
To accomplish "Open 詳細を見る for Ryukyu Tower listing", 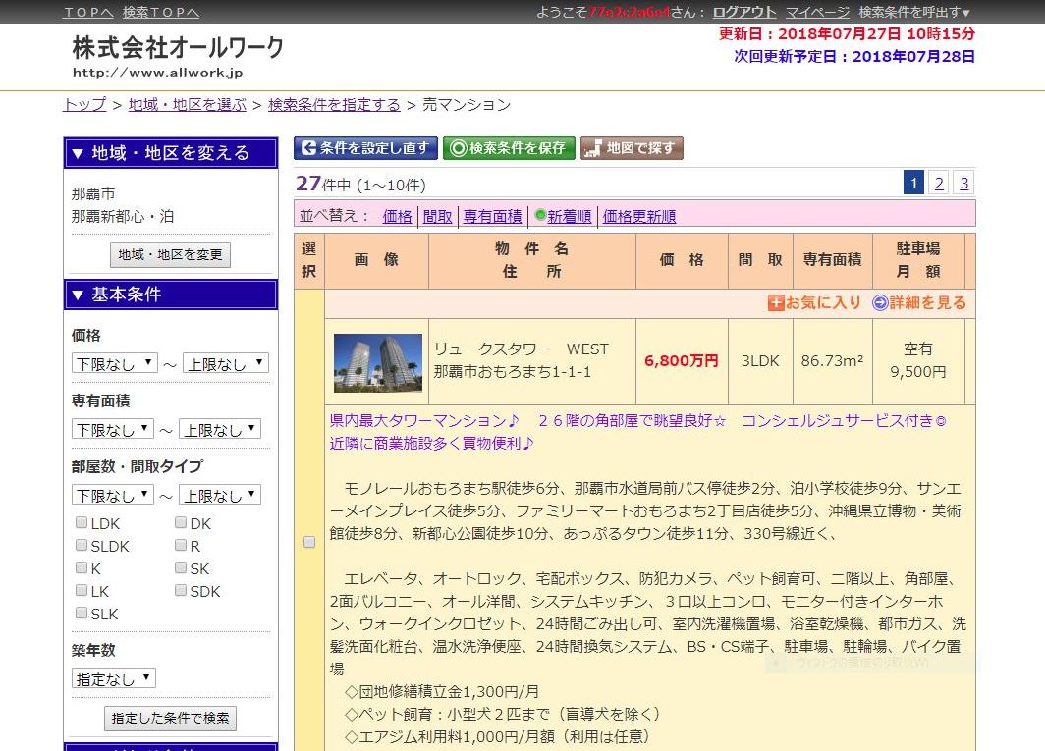I will pos(919,303).
